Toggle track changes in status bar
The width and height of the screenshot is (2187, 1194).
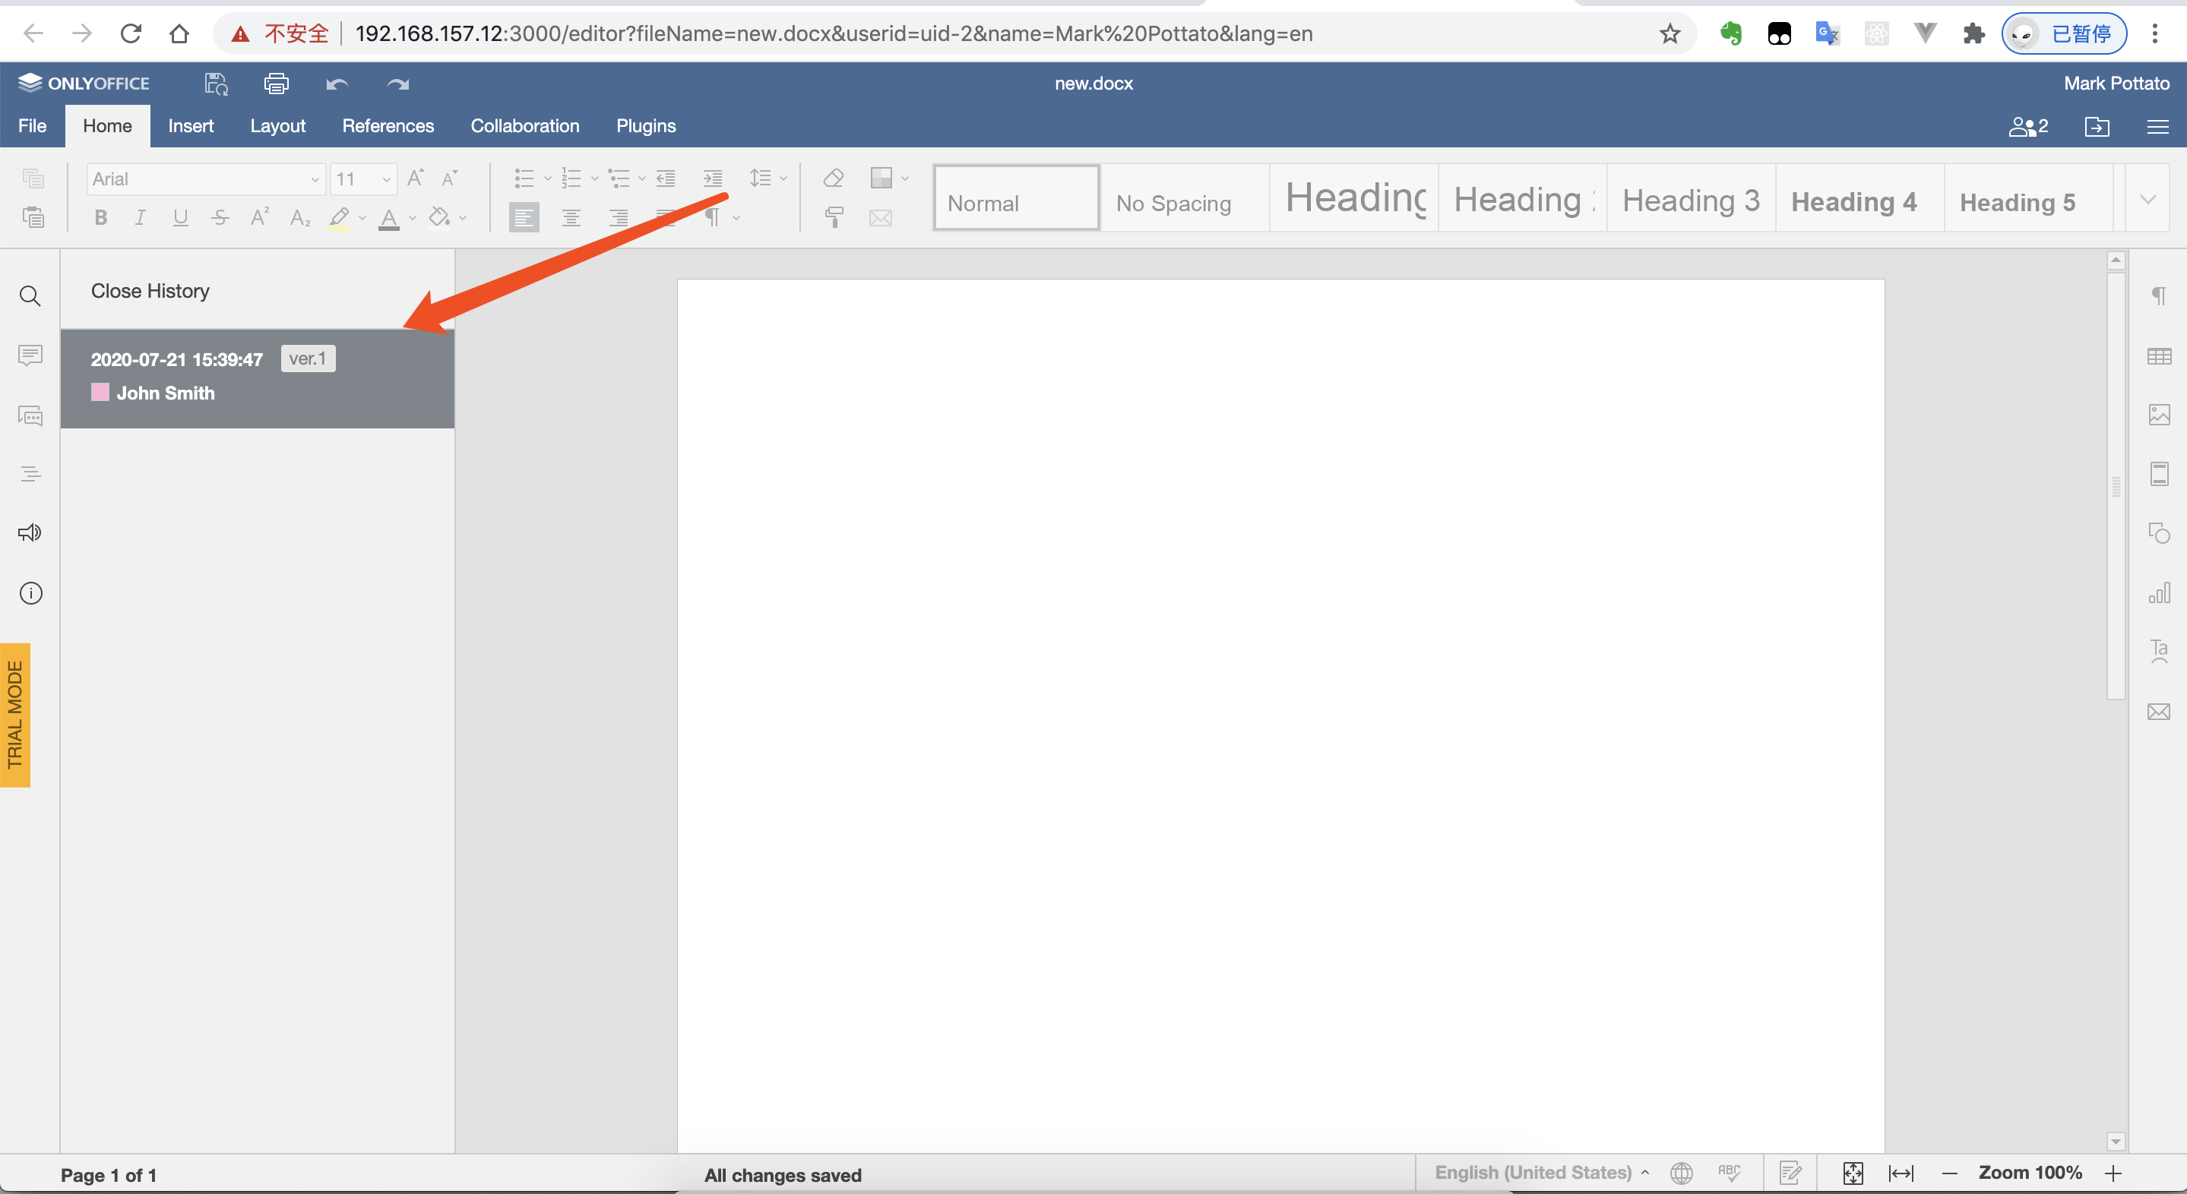(x=1790, y=1173)
